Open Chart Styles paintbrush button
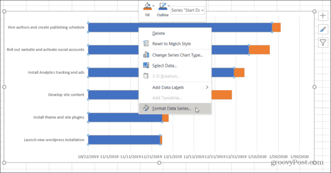Viewport: 331px width, 173px height. click(323, 29)
